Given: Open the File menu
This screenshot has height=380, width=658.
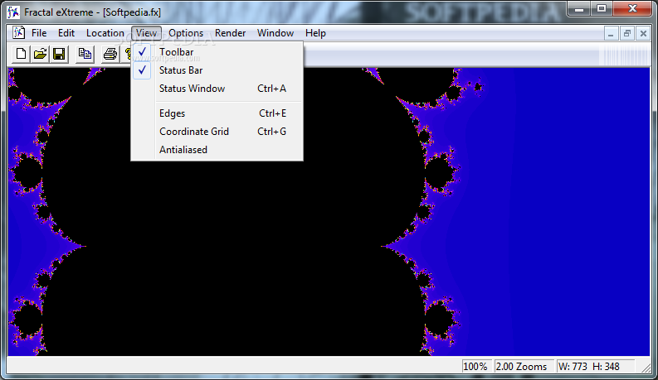Looking at the screenshot, I should click(x=39, y=33).
